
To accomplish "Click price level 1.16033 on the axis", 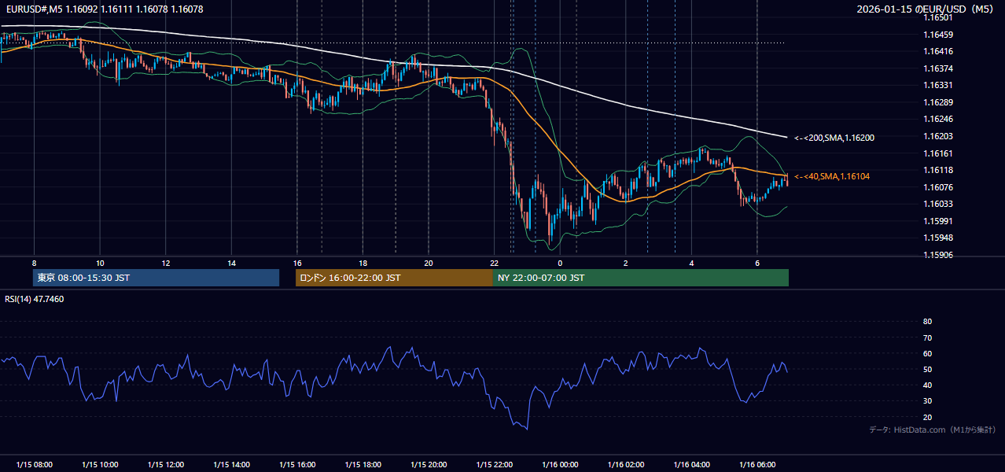I will coord(938,204).
